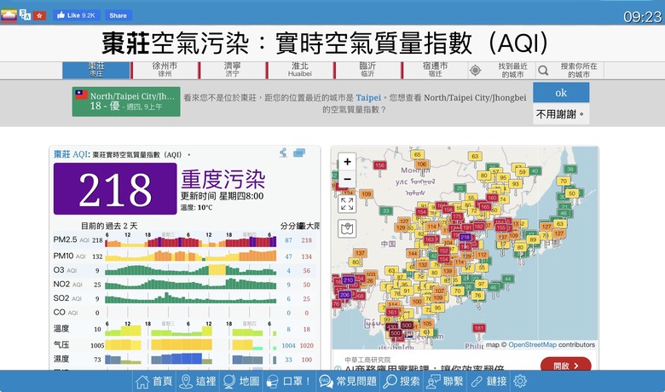Click the Hong Kong flag icon
The image size is (665, 392).
pyautogui.click(x=39, y=15)
